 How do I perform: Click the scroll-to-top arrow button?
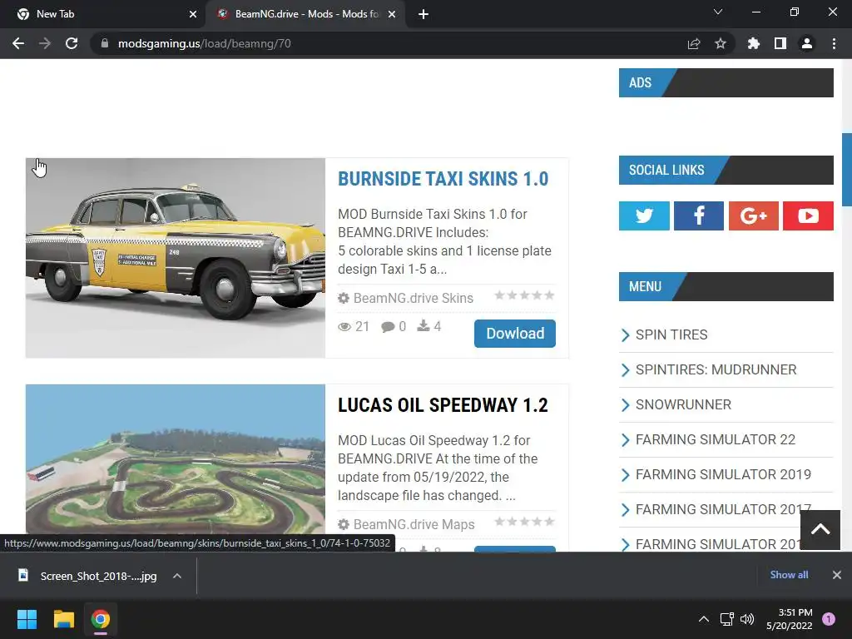click(x=820, y=530)
